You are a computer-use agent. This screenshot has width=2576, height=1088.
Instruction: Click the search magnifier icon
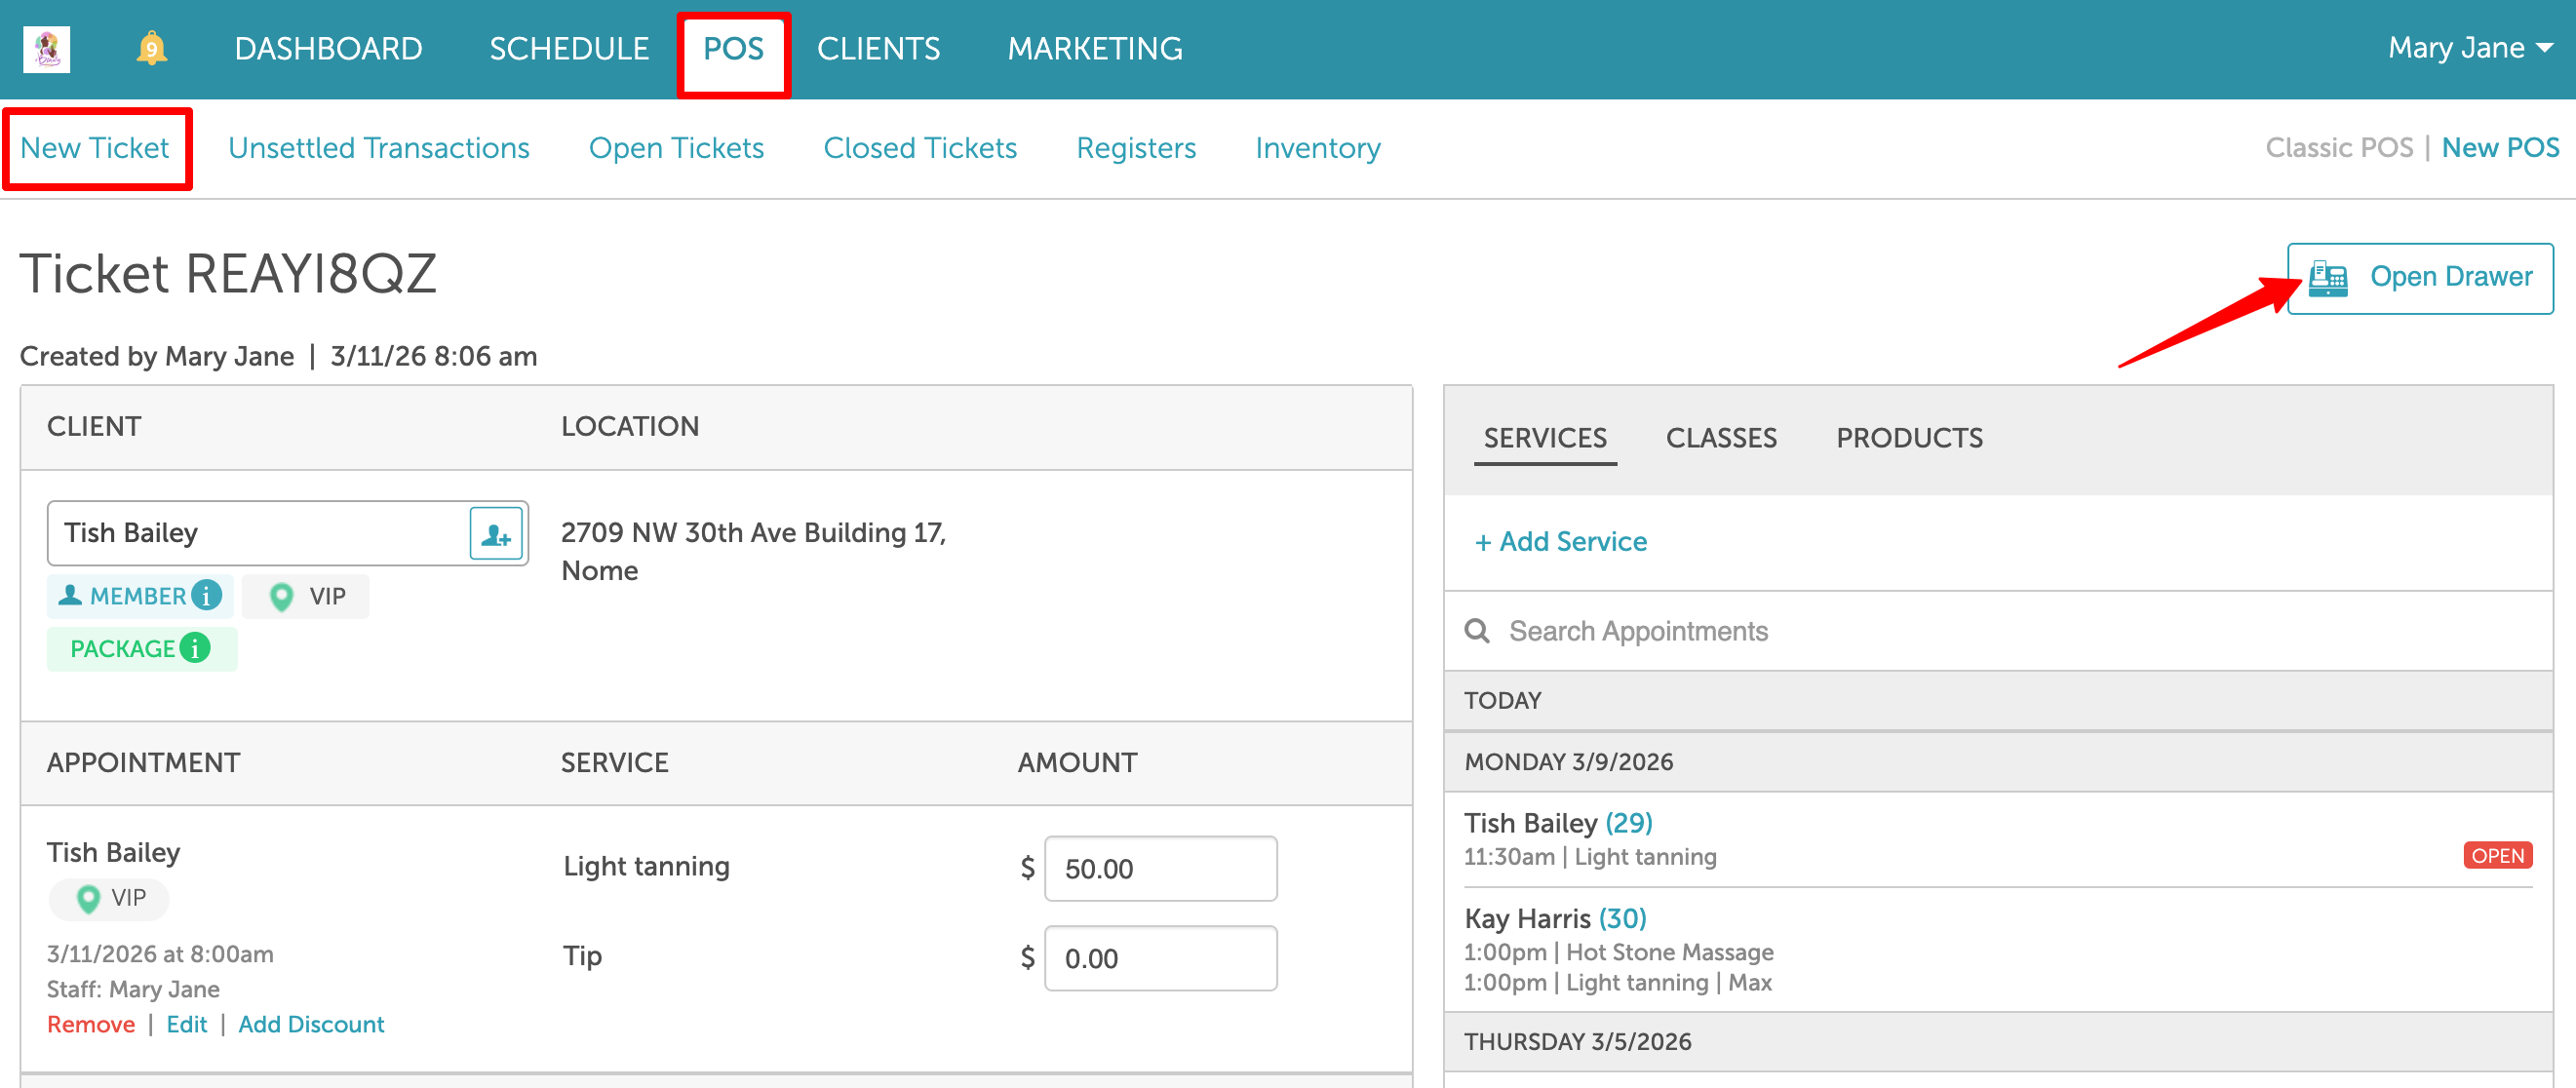pyautogui.click(x=1477, y=631)
